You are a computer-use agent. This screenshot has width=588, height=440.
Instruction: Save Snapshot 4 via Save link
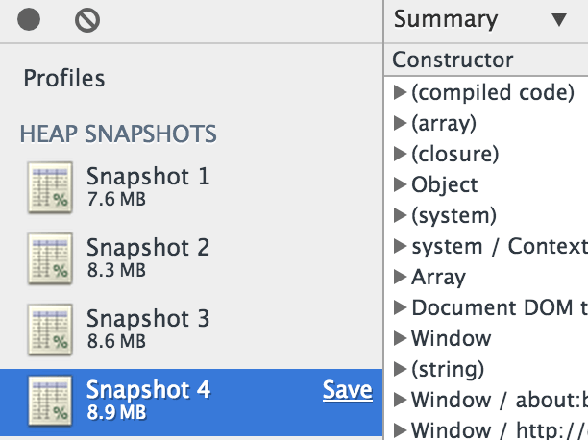[x=347, y=390]
